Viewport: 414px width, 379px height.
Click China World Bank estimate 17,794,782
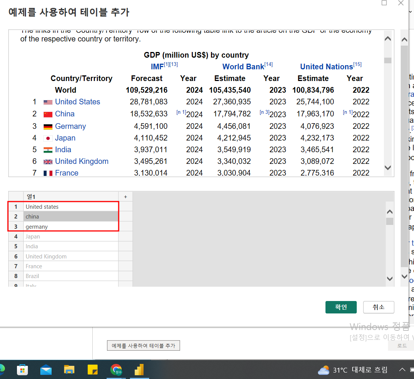[x=232, y=114]
